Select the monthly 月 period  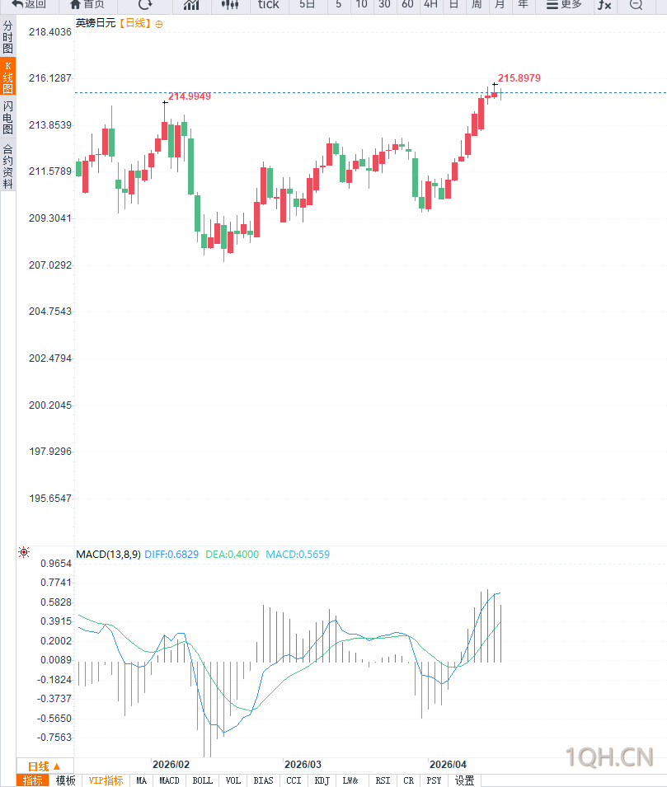[x=500, y=5]
